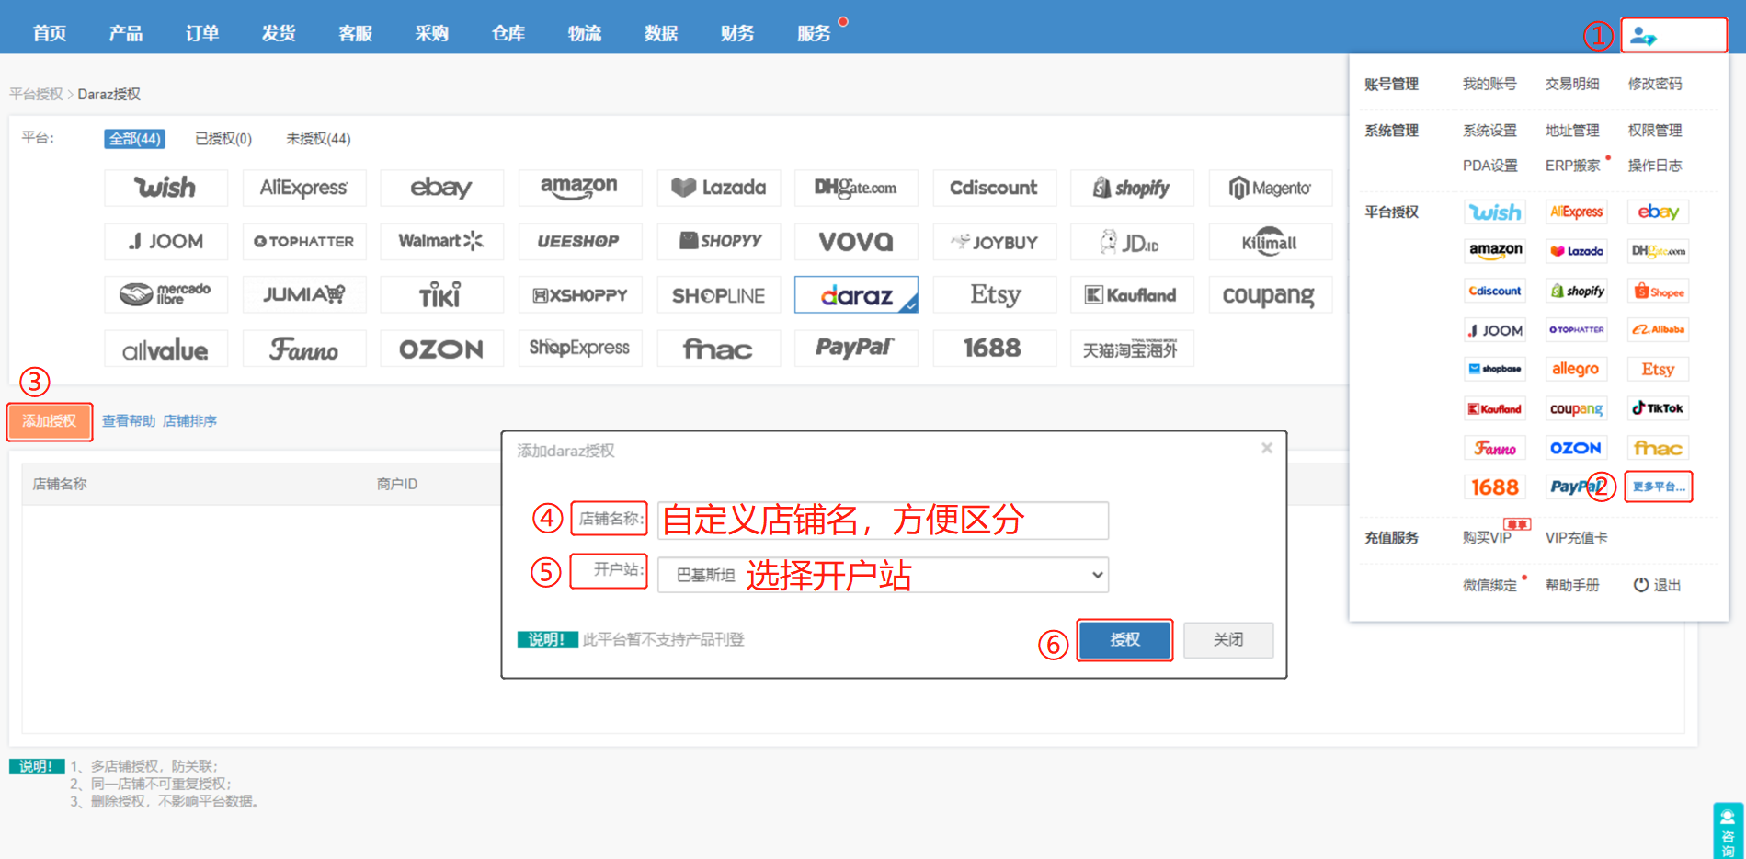Select the VOVA platform tile
This screenshot has height=859, width=1746.
pos(856,241)
